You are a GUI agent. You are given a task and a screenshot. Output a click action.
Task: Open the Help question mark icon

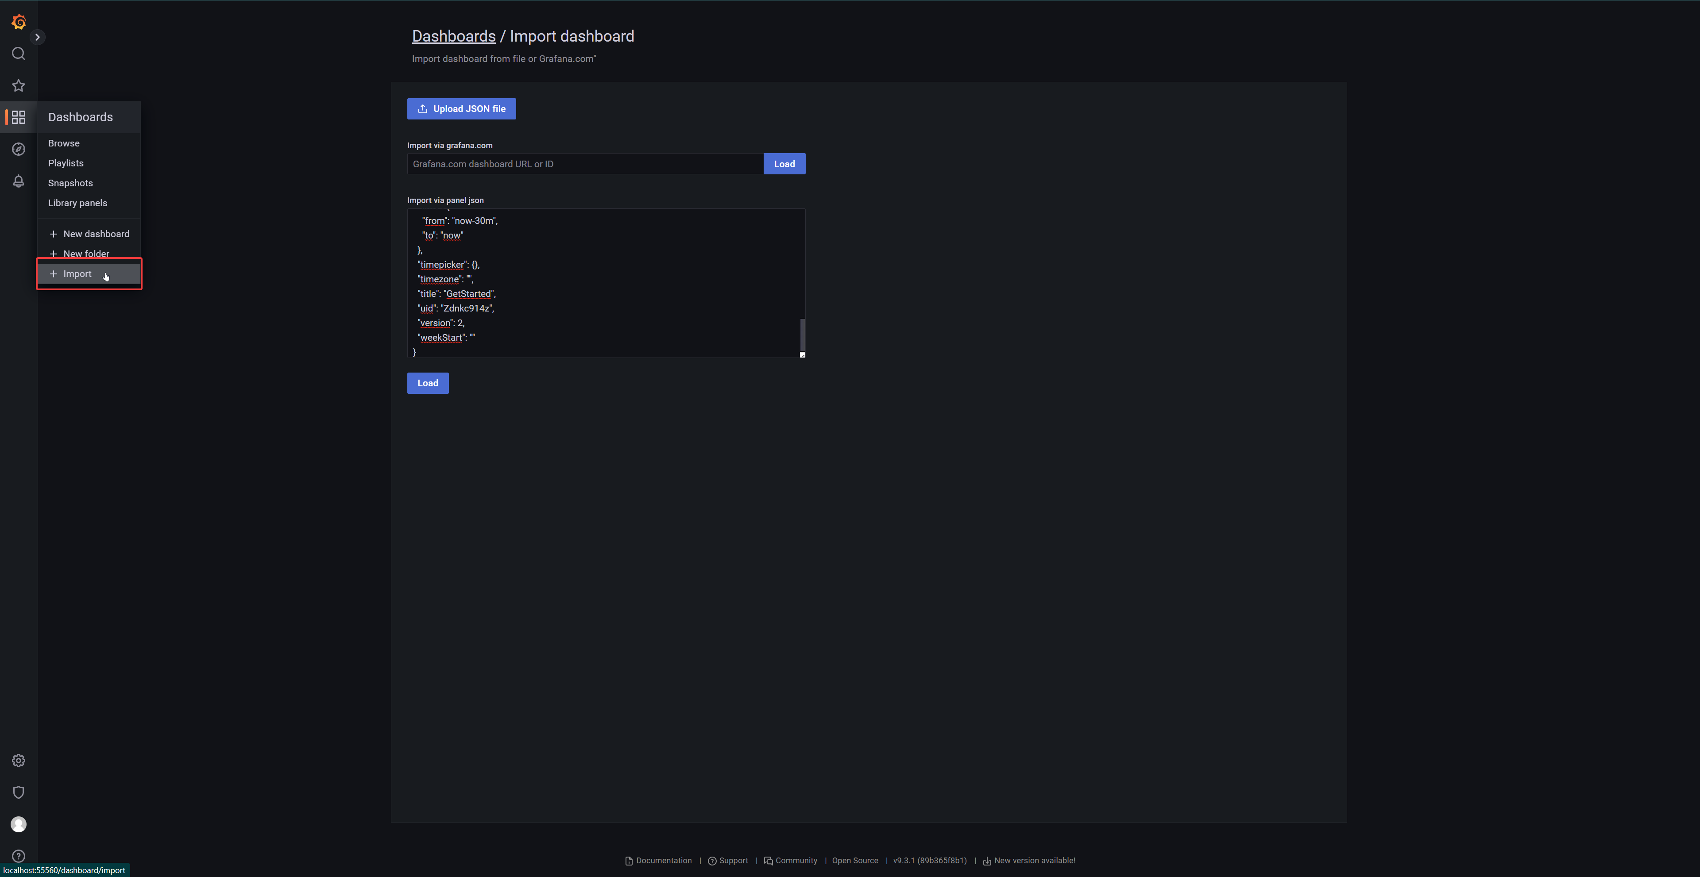click(x=19, y=856)
